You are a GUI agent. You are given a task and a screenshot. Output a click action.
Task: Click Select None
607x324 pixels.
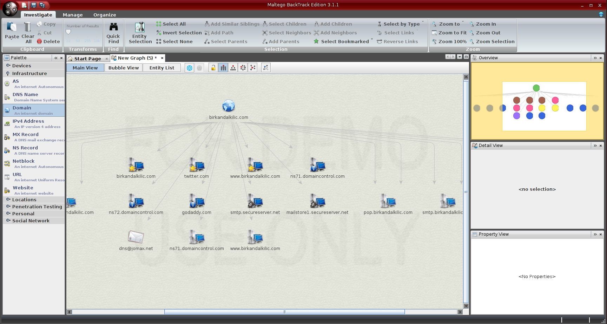click(x=174, y=41)
